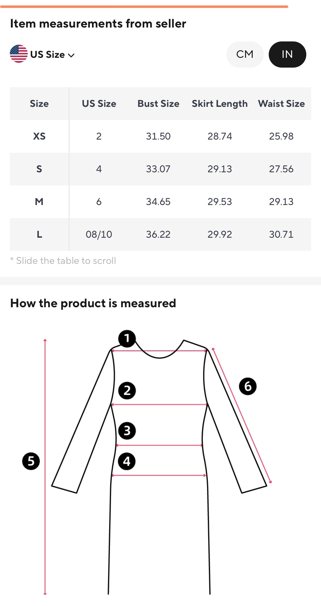Click the orange progress bar at top
The height and width of the screenshot is (606, 321).
tap(144, 7)
